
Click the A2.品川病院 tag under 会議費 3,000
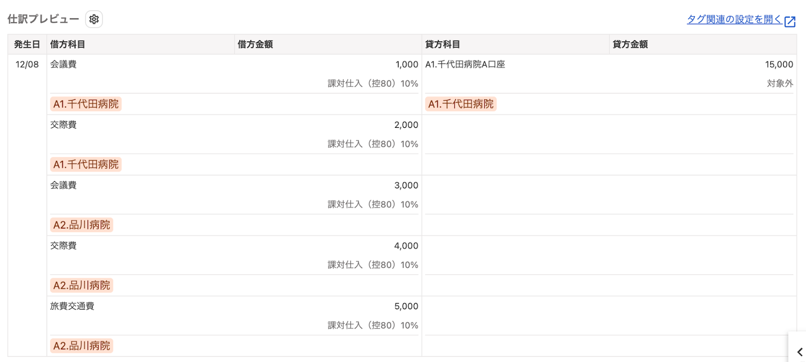click(82, 225)
